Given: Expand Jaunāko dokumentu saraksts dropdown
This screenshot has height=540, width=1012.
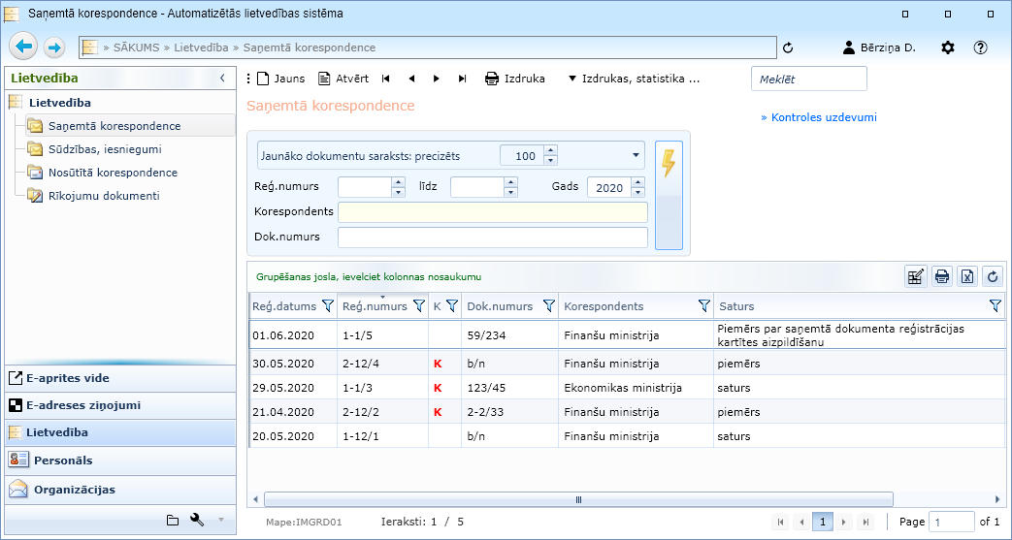Looking at the screenshot, I should [637, 155].
